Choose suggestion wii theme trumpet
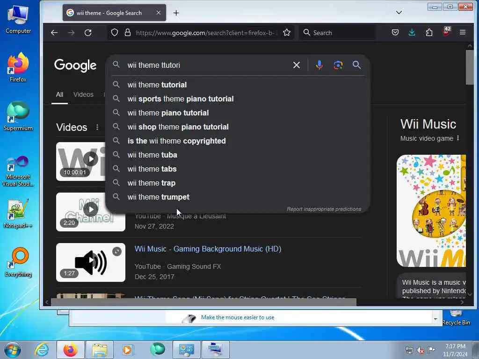Image resolution: width=479 pixels, height=359 pixels. [238, 197]
